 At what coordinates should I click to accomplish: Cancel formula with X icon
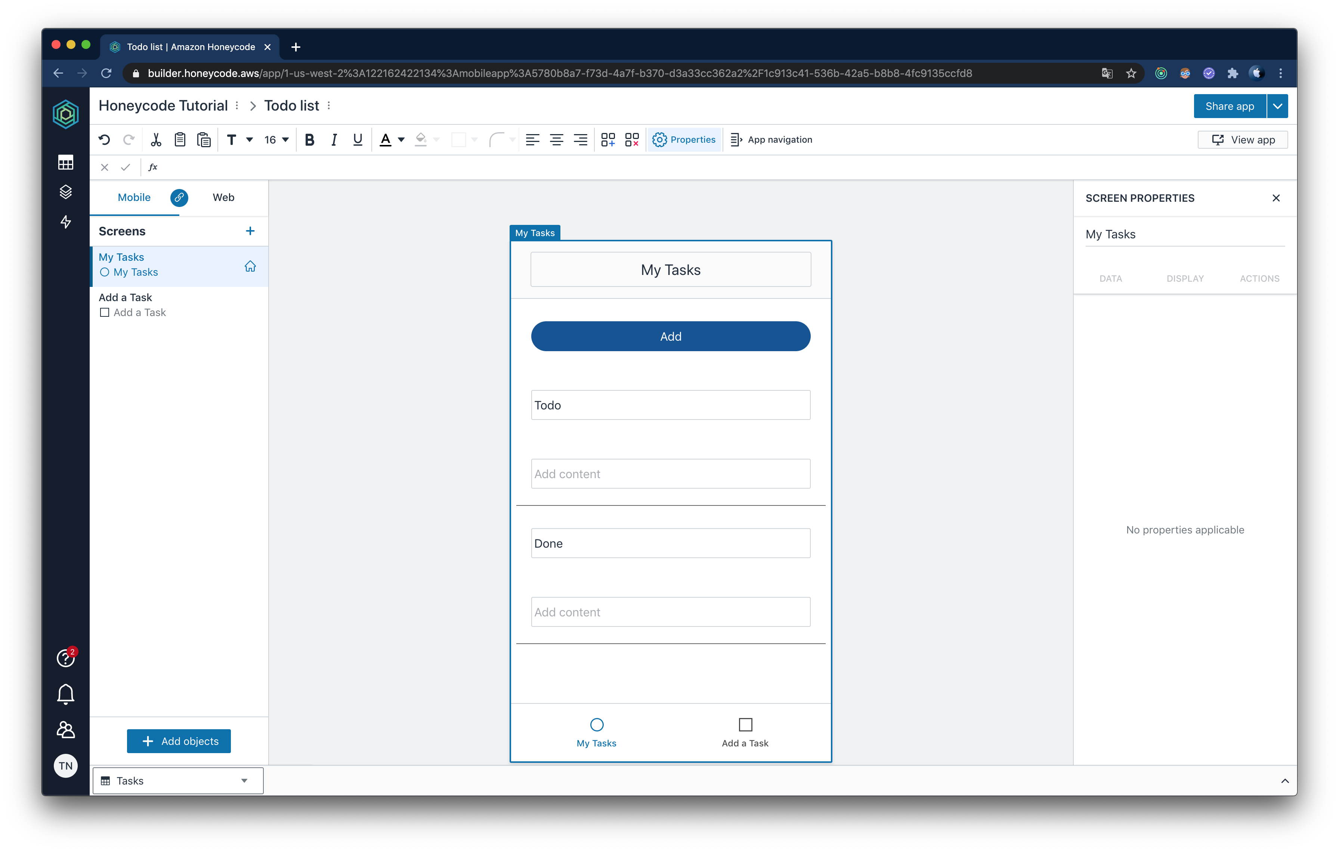tap(104, 167)
